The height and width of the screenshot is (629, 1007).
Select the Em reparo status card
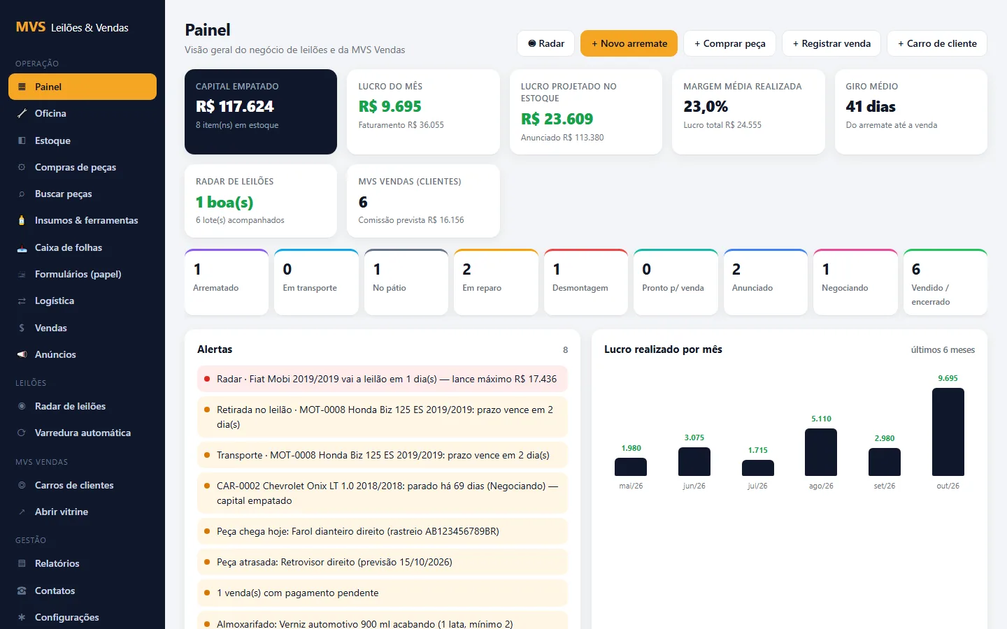pyautogui.click(x=496, y=282)
